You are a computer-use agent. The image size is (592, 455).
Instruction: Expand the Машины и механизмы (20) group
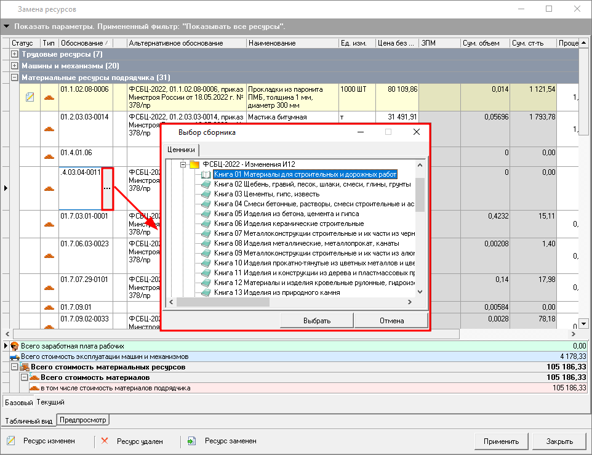coord(15,66)
